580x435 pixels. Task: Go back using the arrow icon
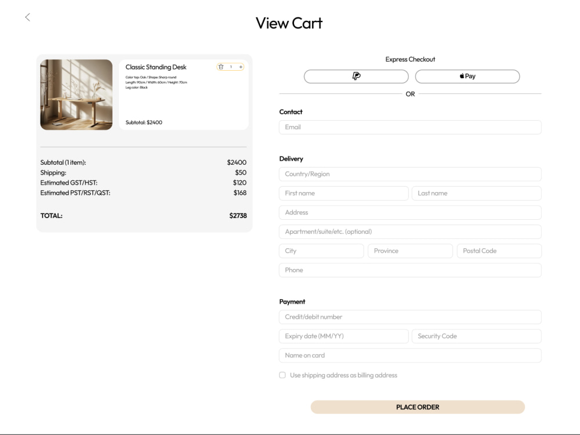(27, 17)
